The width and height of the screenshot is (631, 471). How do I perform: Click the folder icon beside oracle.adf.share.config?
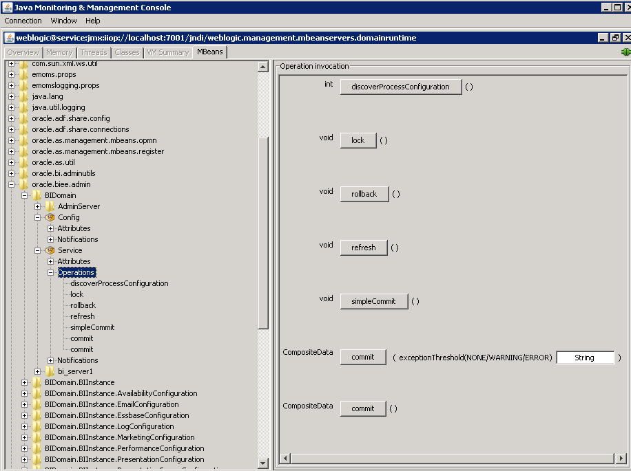(x=23, y=118)
